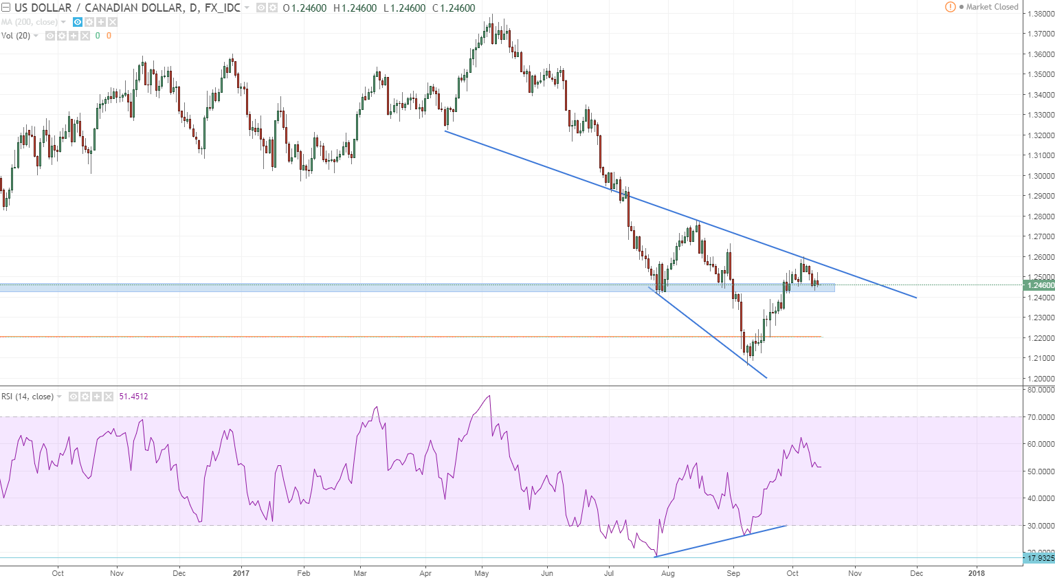The image size is (1055, 578).
Task: Remove the RSI (14, close) indicator
Action: coord(109,397)
